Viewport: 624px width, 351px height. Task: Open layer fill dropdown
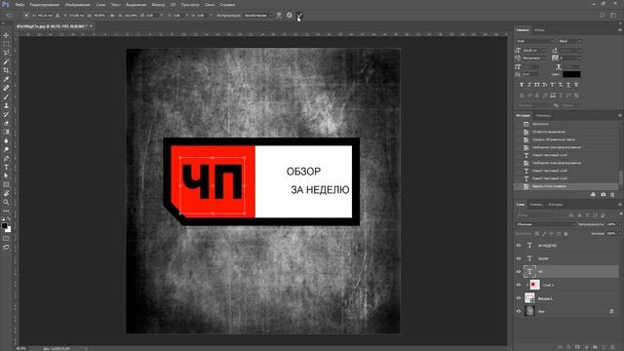pyautogui.click(x=619, y=234)
